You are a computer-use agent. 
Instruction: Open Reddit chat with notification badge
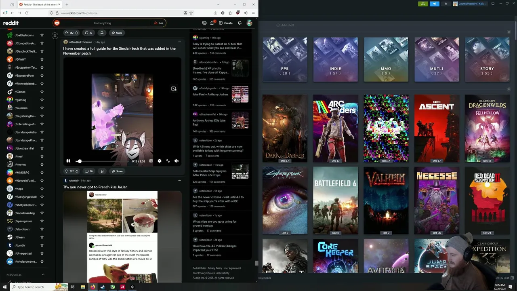pyautogui.click(x=212, y=23)
